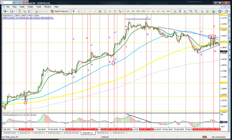232x140 pixels.
Task: Click the Periods clock icon
Action: point(220,11)
